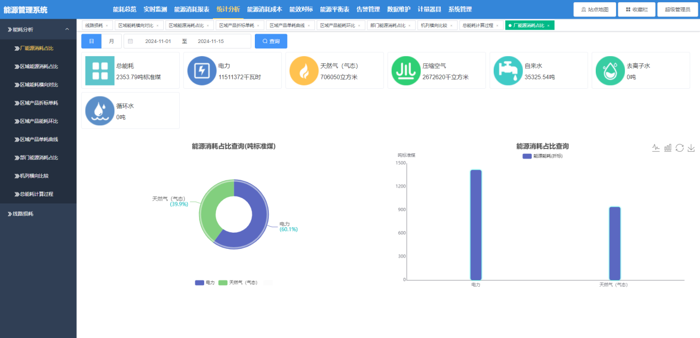Click the 天然气 flame icon

point(303,71)
